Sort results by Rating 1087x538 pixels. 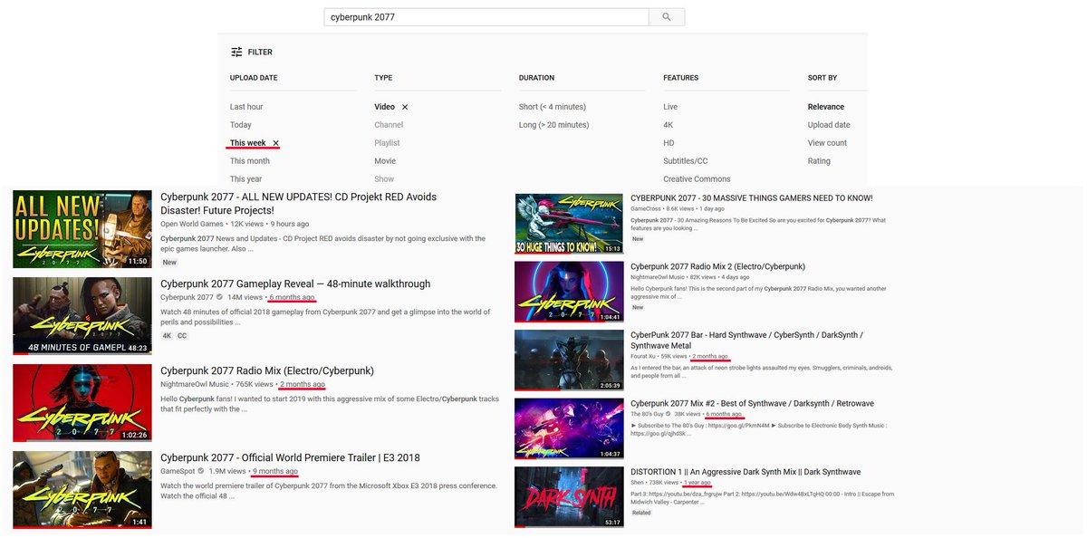pos(819,161)
